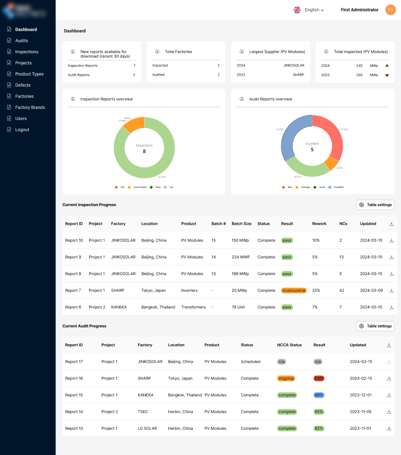Open the Defects section
Image resolution: width=401 pixels, height=455 pixels.
23,85
